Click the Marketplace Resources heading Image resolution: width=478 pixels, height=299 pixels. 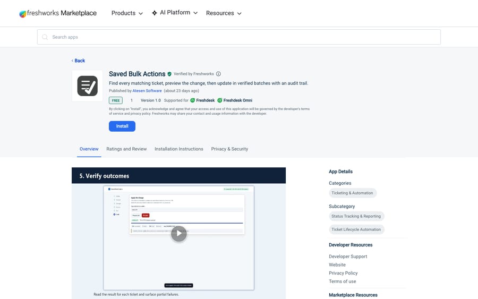pyautogui.click(x=353, y=295)
